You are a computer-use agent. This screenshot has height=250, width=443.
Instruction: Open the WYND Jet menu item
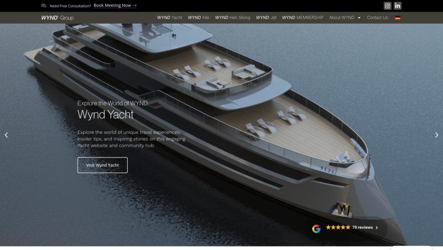pyautogui.click(x=266, y=18)
